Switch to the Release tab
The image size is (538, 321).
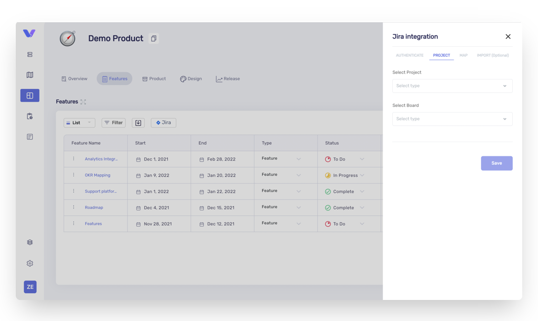coord(228,79)
